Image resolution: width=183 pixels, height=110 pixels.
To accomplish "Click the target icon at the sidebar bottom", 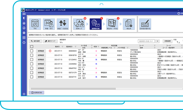I will point(24,94).
